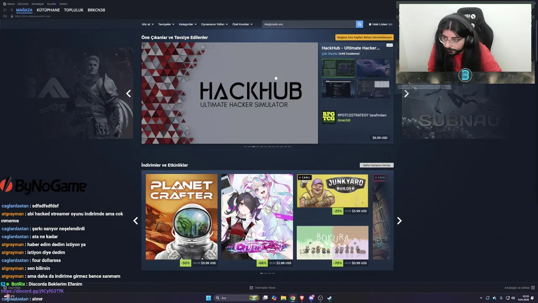Expand the Tavsiyeler dropdown
Screen dimensions: 538x303
166,24
